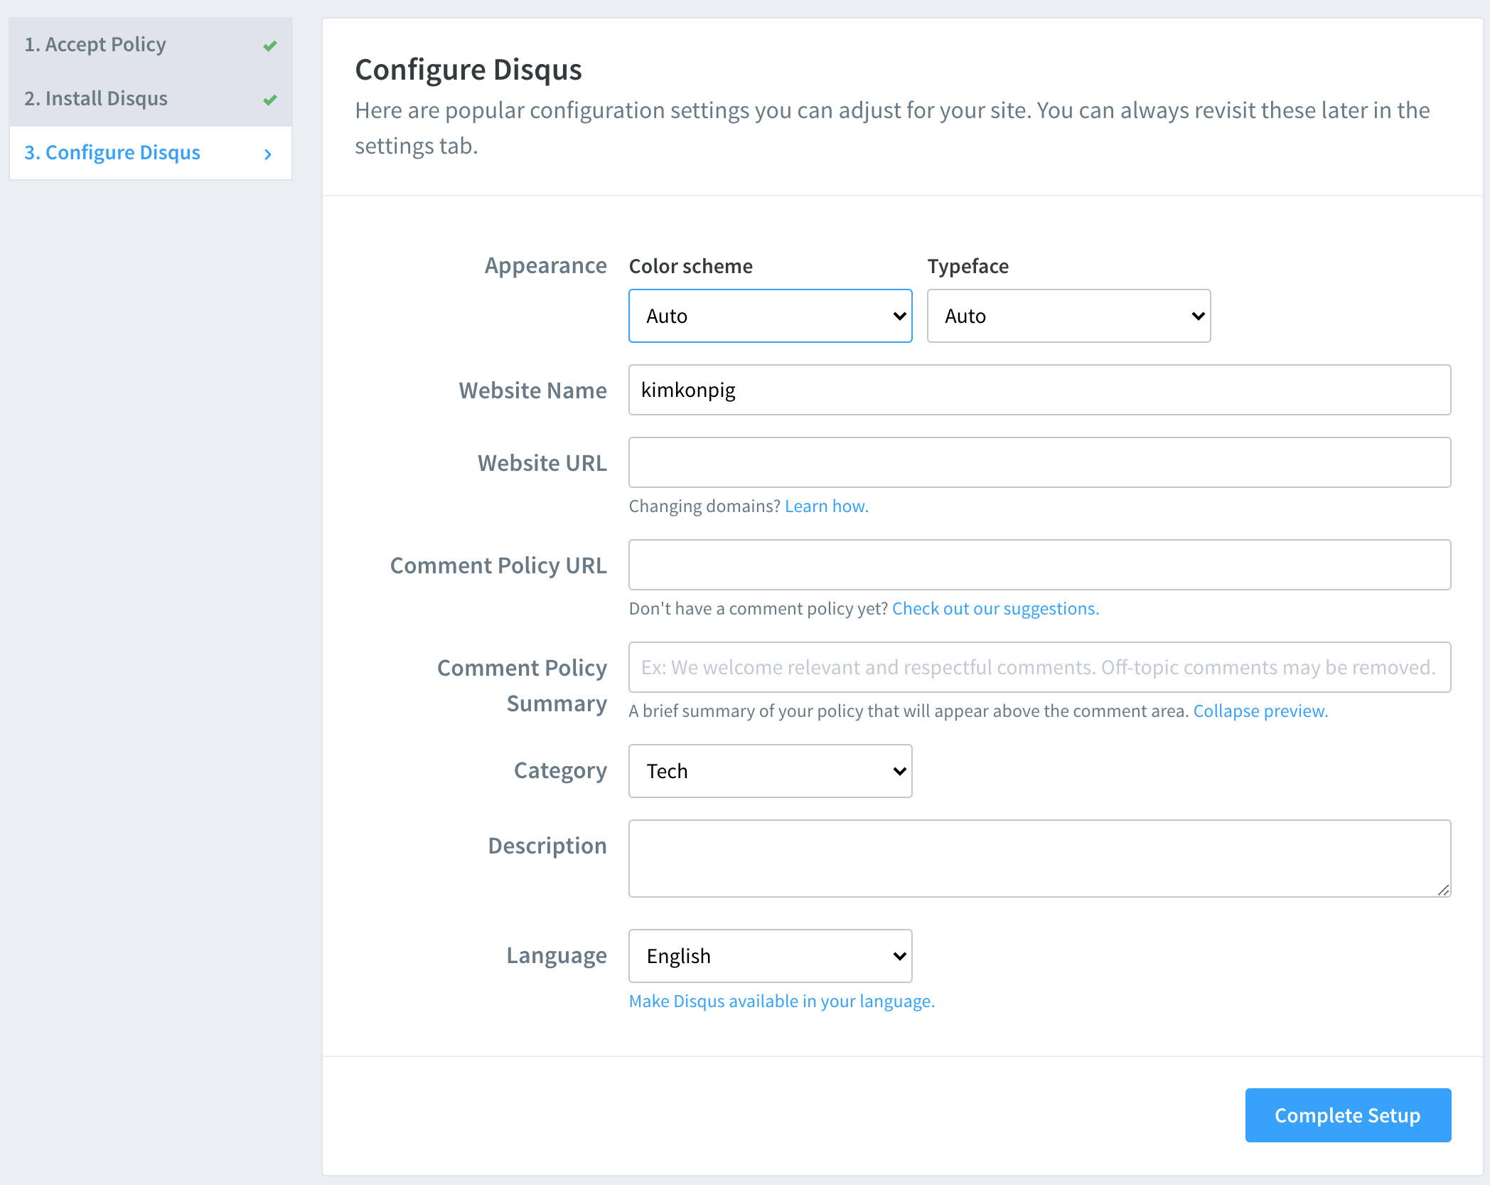
Task: Click the 'Language' label
Action: click(557, 956)
